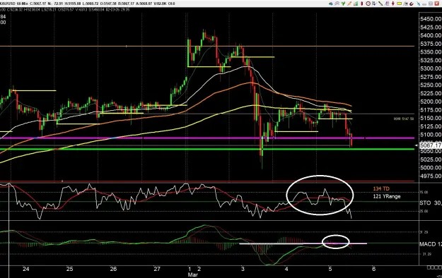Screen dimensions: 442x278
Task: Click the gray chain link icon
Action: [x=424, y=4]
